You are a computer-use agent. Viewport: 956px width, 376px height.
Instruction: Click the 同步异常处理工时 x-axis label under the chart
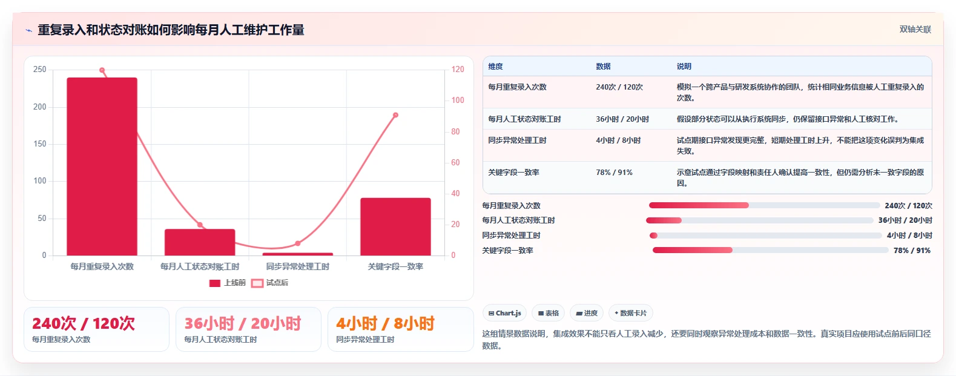tap(298, 266)
